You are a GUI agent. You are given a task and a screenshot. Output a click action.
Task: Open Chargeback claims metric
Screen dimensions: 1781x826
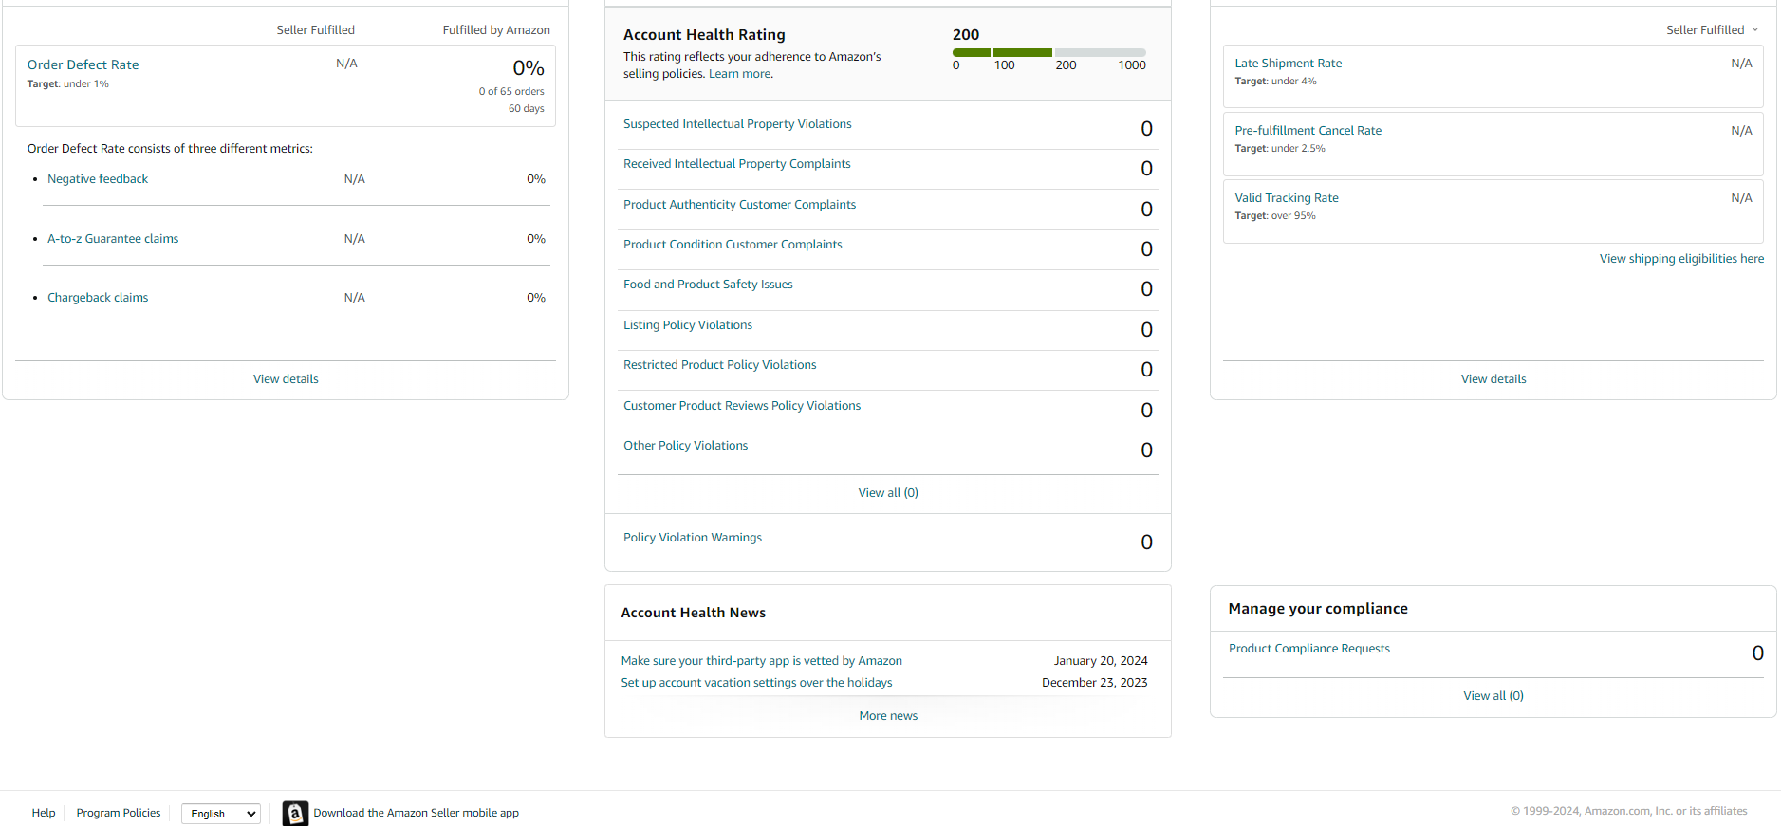98,298
